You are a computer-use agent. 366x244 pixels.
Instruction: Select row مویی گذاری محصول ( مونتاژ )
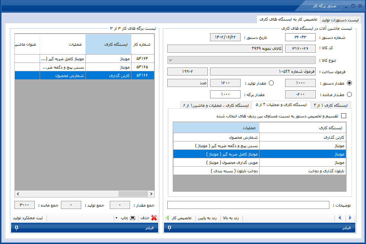click(260, 162)
